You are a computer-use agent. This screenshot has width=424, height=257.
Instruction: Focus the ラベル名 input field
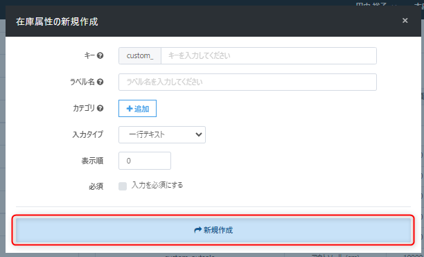pyautogui.click(x=247, y=82)
